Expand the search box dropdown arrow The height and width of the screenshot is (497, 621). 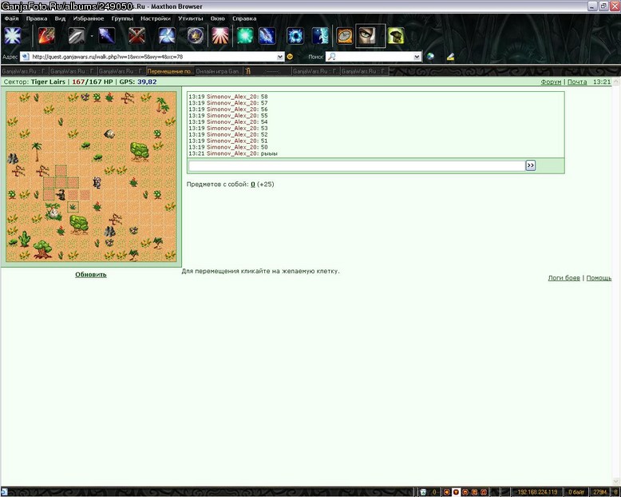click(x=417, y=57)
